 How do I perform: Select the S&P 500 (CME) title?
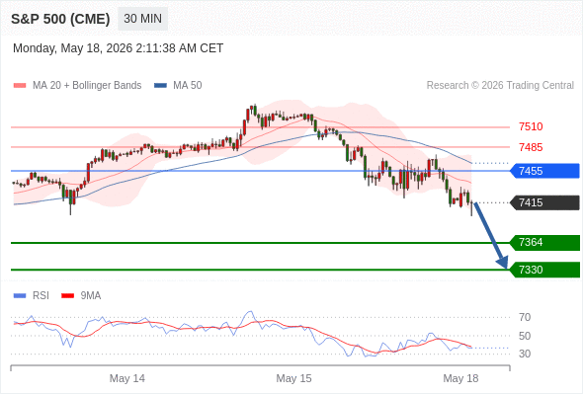click(x=60, y=19)
